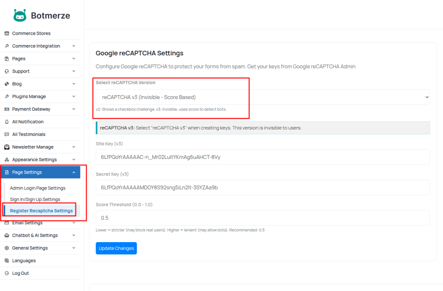Click the Site Key (v3) input field
The image size is (443, 291).
[263, 157]
